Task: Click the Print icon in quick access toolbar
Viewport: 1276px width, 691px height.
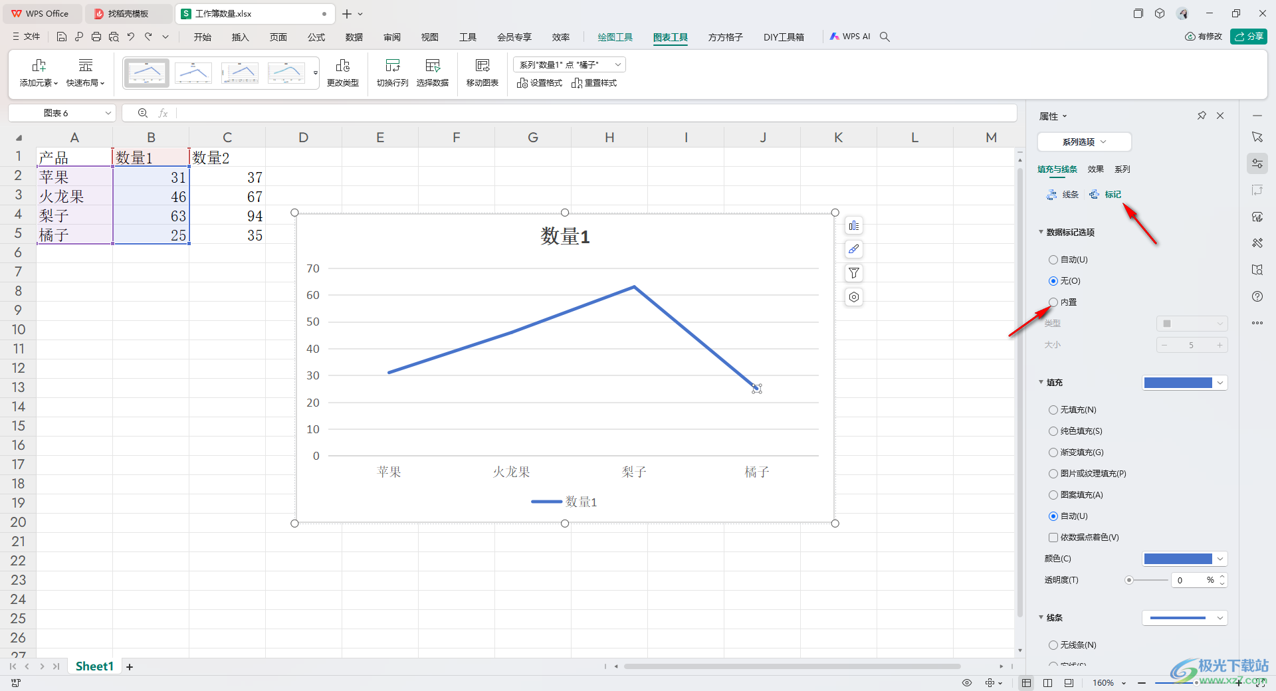Action: 96,37
